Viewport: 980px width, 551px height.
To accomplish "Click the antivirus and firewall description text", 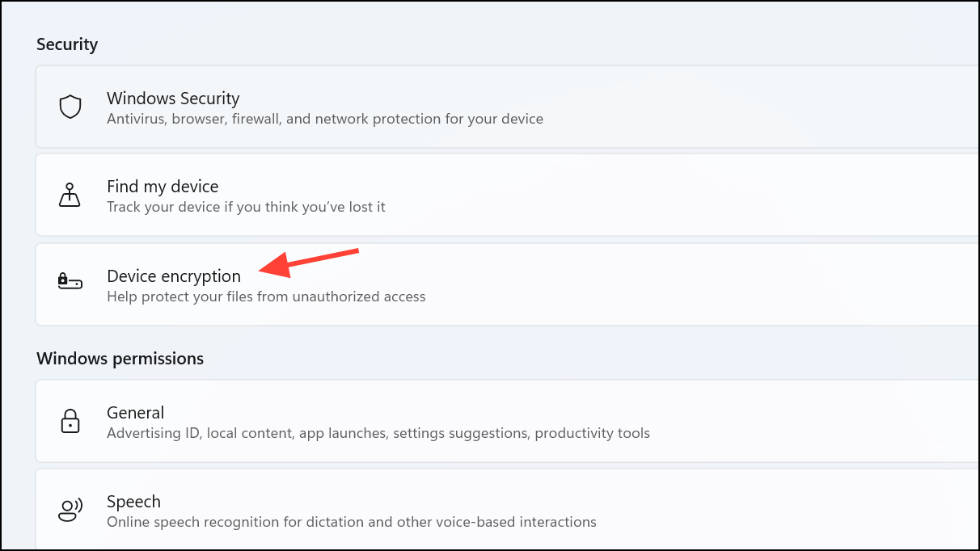I will click(x=324, y=120).
